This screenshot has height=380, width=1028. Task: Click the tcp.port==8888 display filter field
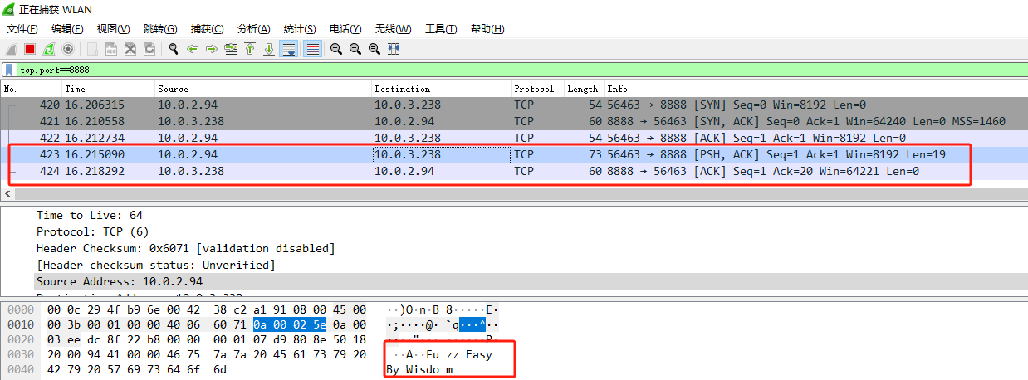(498, 70)
